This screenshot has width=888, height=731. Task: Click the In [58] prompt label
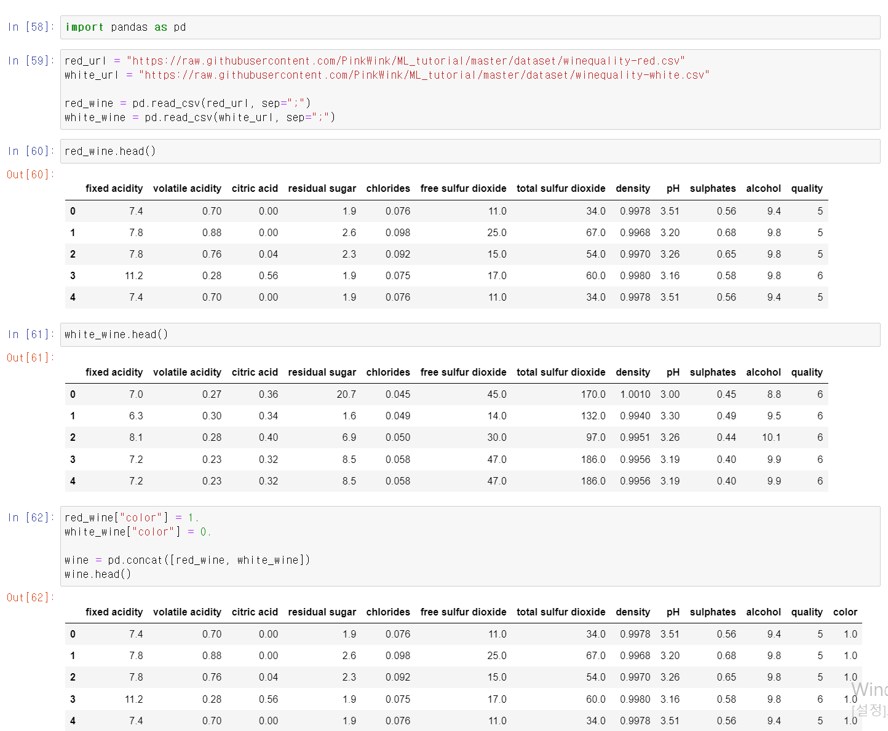pyautogui.click(x=31, y=27)
